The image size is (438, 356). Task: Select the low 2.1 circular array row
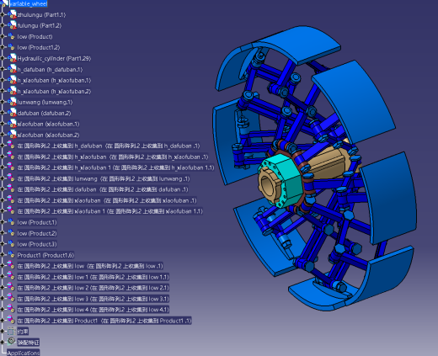93,288
